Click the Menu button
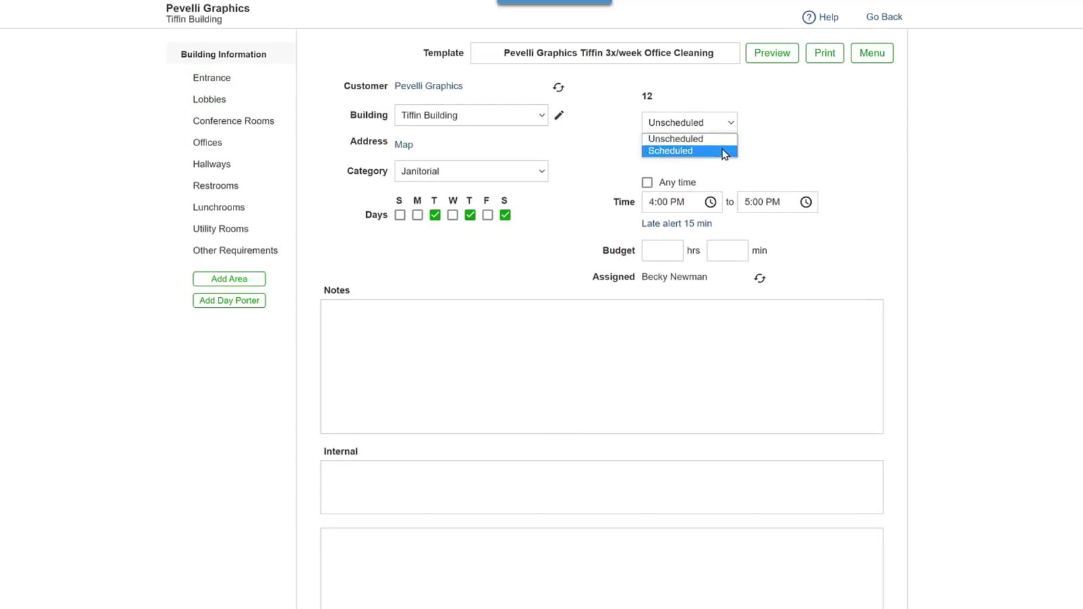The height and width of the screenshot is (609, 1083). [872, 53]
